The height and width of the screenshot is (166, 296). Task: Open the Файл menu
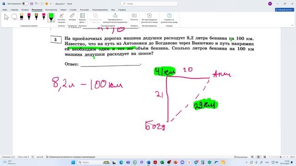(x=5, y=10)
